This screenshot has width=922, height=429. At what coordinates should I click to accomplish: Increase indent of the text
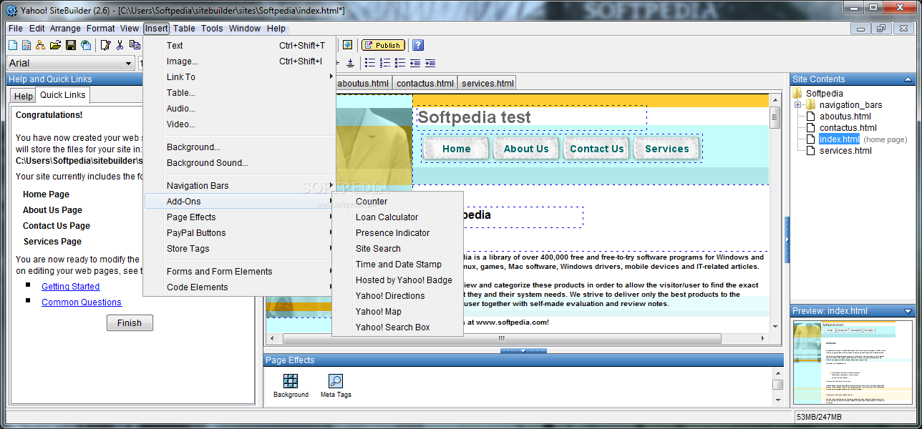click(x=430, y=63)
